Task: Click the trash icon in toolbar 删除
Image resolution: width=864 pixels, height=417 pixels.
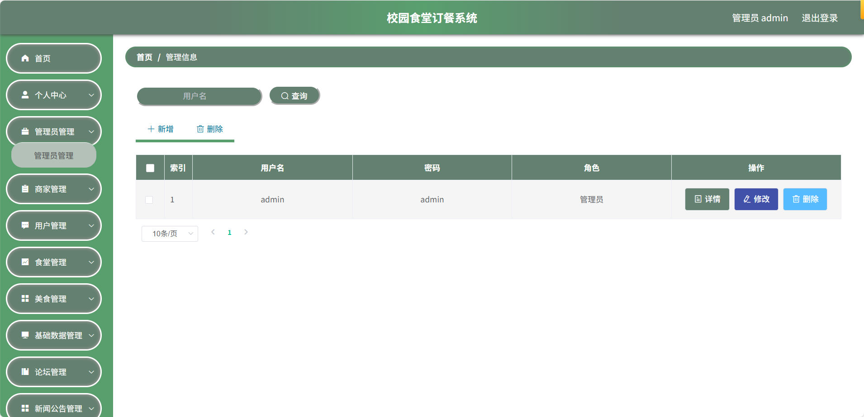Action: [x=200, y=129]
